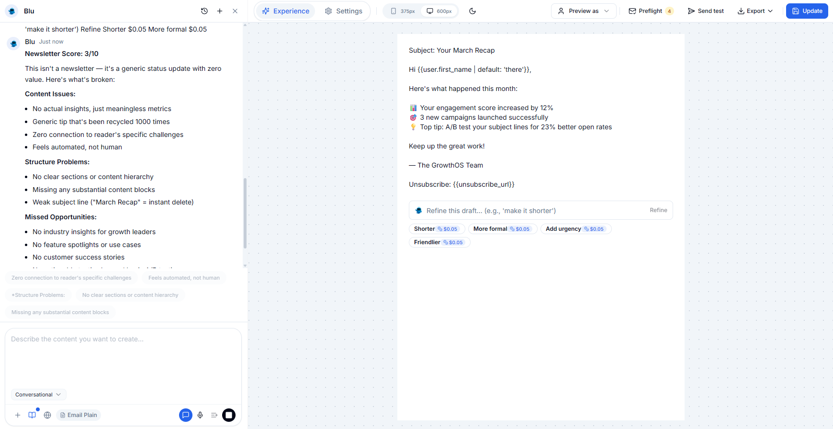Click the Send test button

pos(706,11)
